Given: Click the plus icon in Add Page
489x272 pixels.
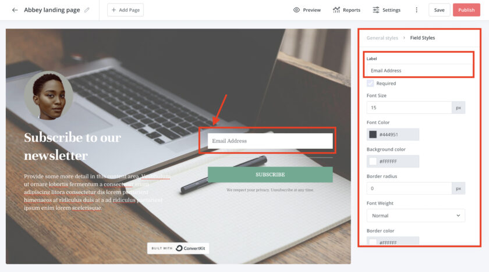Looking at the screenshot, I should coord(114,10).
